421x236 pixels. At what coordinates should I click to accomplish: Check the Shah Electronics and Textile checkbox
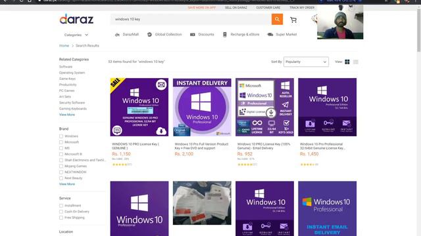[x=61, y=160]
